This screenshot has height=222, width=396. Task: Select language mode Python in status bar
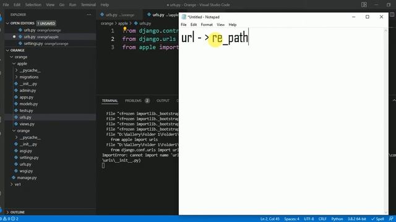[x=337, y=219]
